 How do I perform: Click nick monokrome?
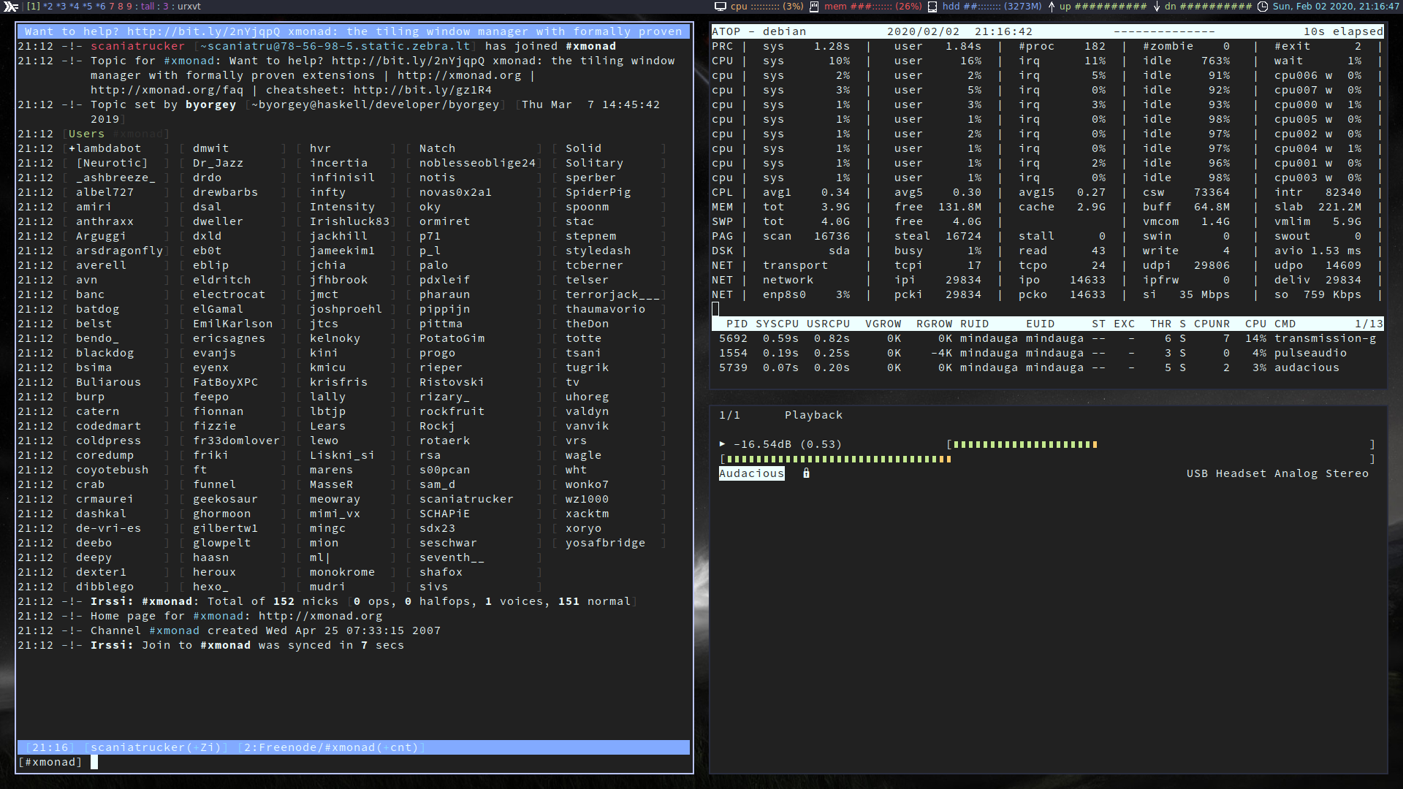coord(342,572)
